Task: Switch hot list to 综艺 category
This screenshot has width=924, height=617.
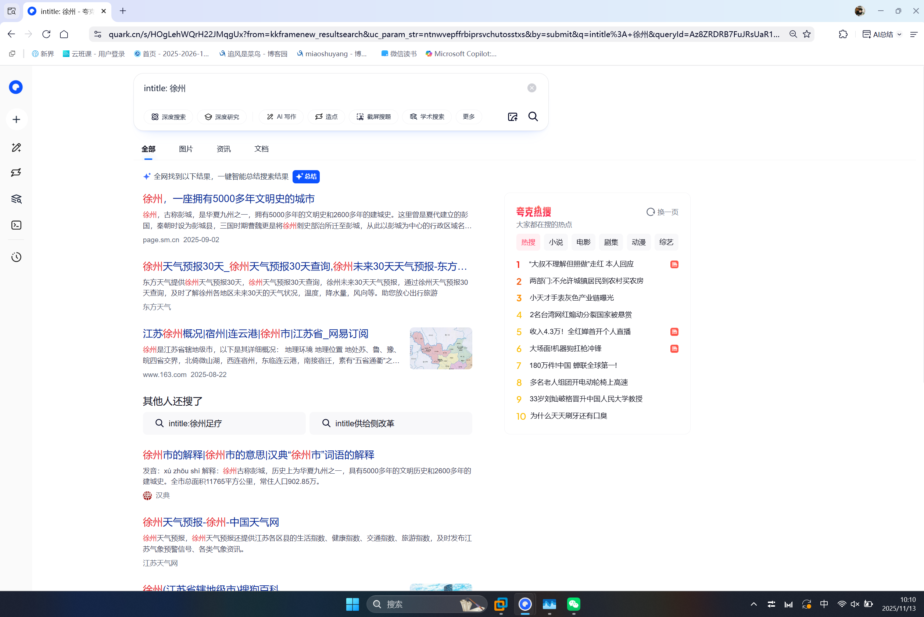Action: pos(666,242)
